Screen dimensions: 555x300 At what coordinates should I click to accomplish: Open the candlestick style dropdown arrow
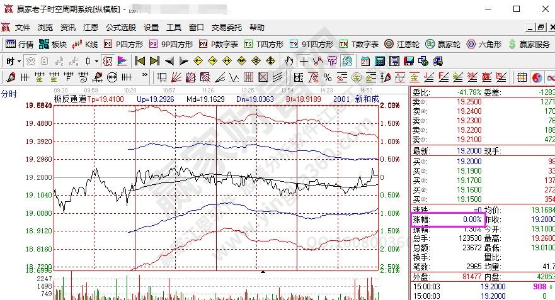(96, 61)
